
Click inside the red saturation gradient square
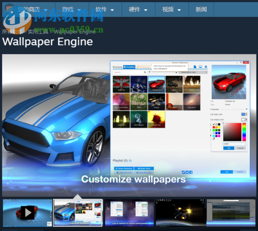(x=232, y=132)
